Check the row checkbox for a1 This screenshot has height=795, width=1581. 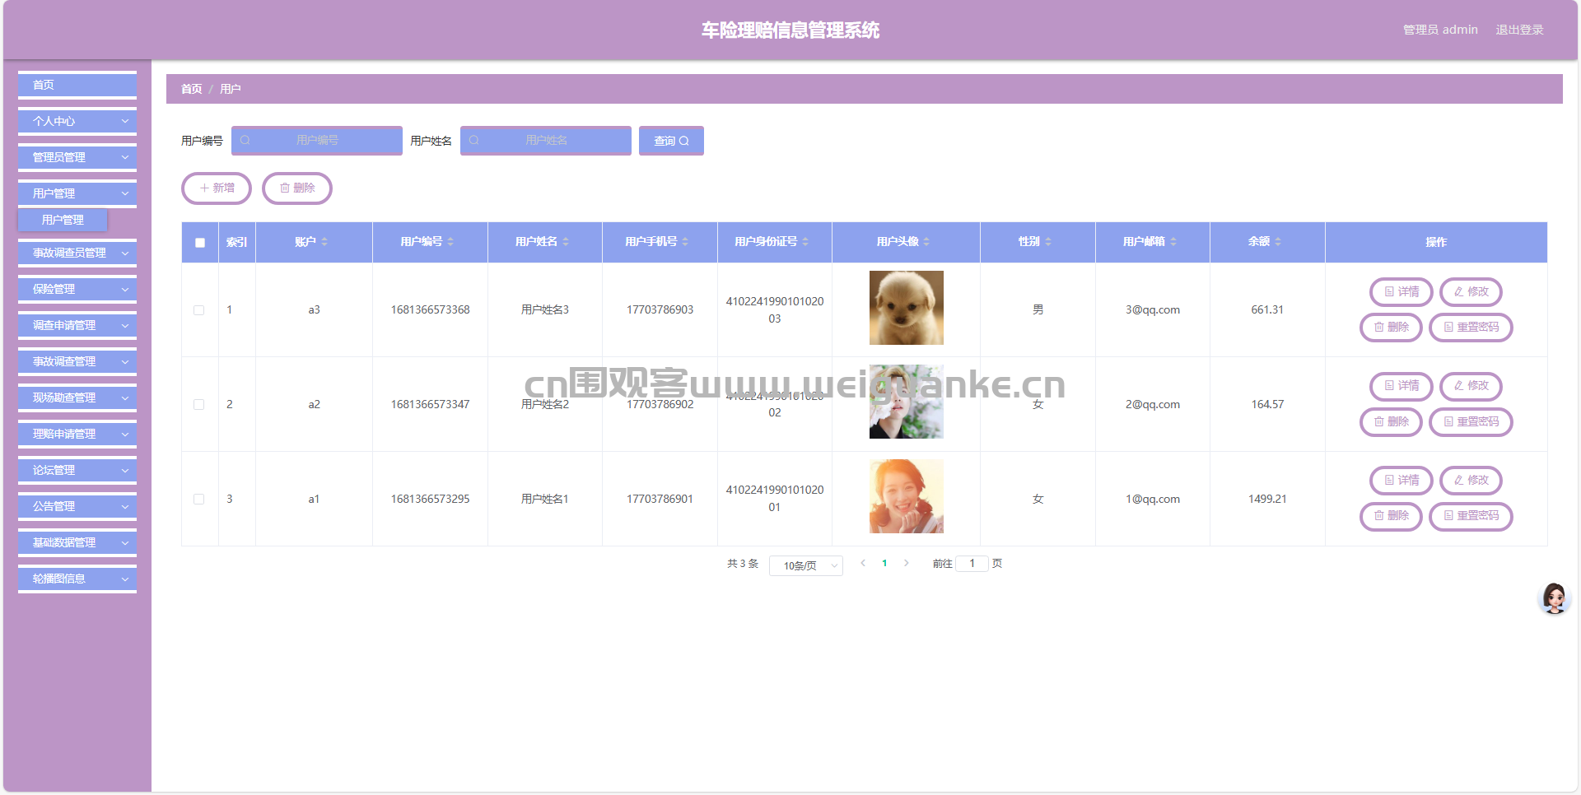(198, 500)
